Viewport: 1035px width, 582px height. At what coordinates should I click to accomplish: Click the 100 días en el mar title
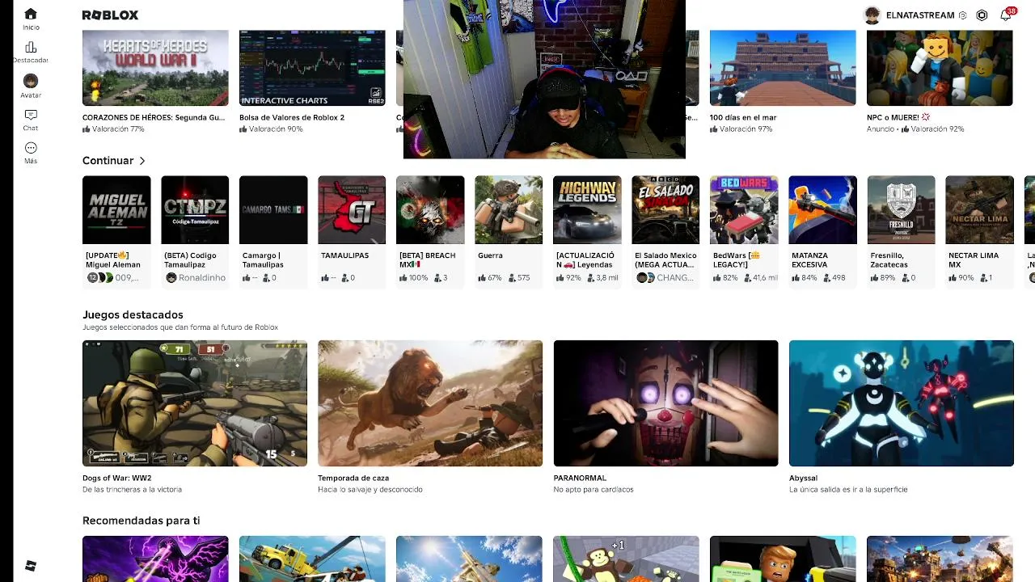[743, 117]
